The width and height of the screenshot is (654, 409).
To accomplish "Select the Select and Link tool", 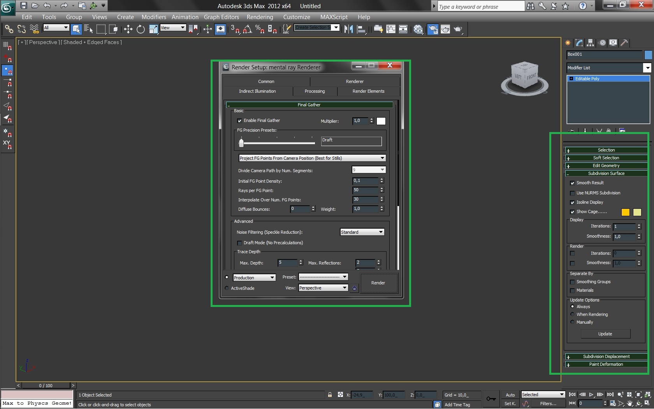I will [9, 29].
